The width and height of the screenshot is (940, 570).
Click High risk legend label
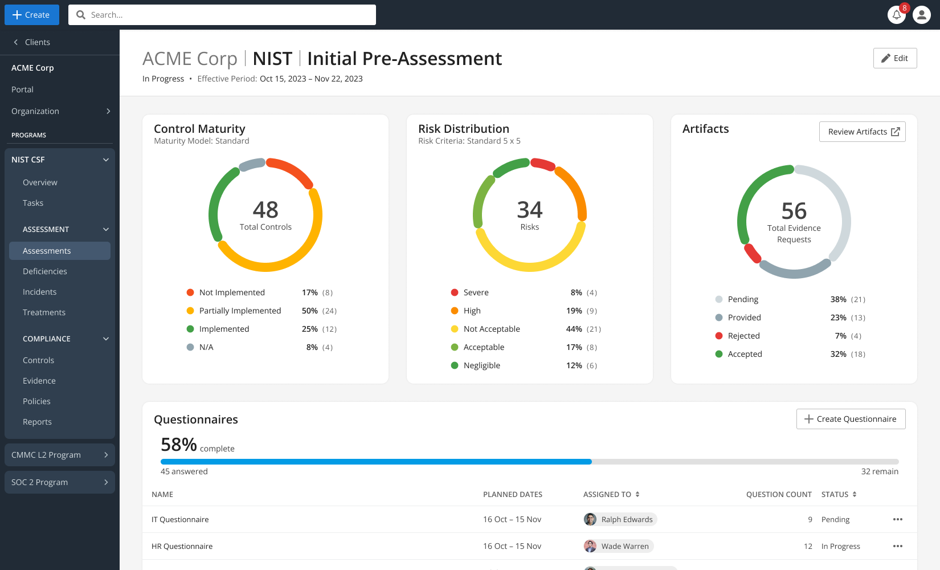[472, 311]
